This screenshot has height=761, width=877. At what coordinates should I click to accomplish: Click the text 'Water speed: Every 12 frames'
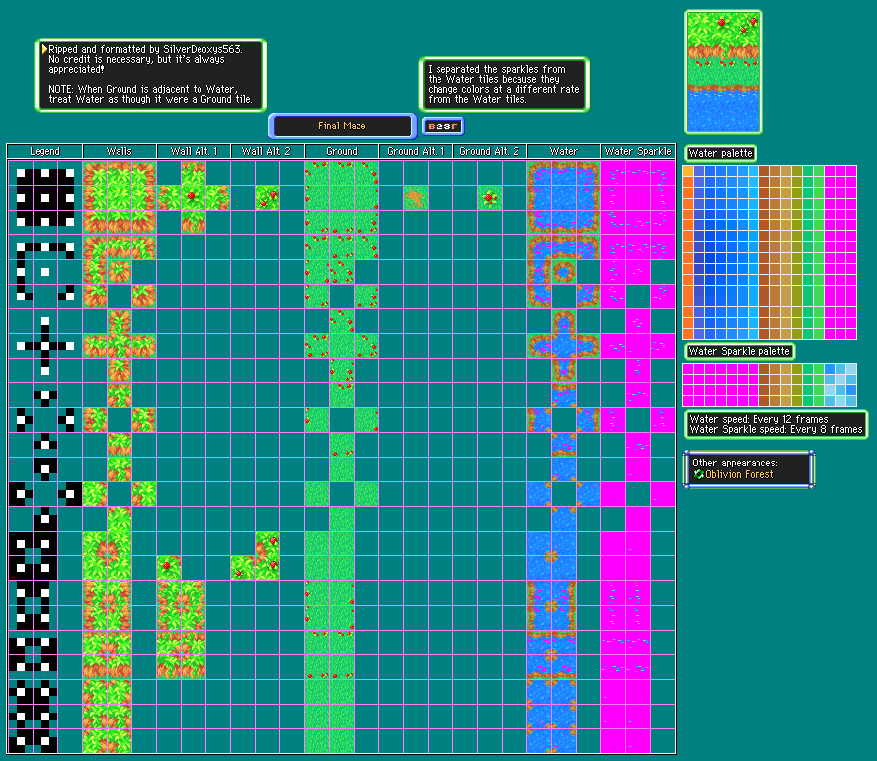coord(759,419)
